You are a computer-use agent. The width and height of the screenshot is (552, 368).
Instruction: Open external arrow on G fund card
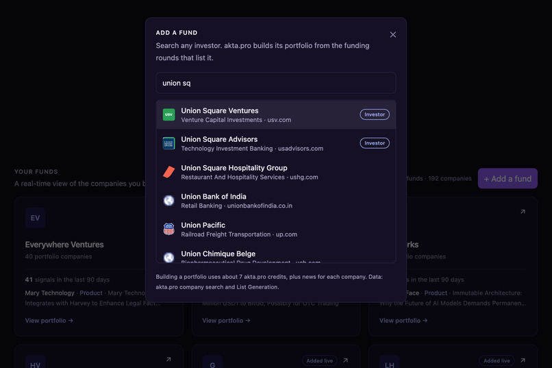pos(345,360)
